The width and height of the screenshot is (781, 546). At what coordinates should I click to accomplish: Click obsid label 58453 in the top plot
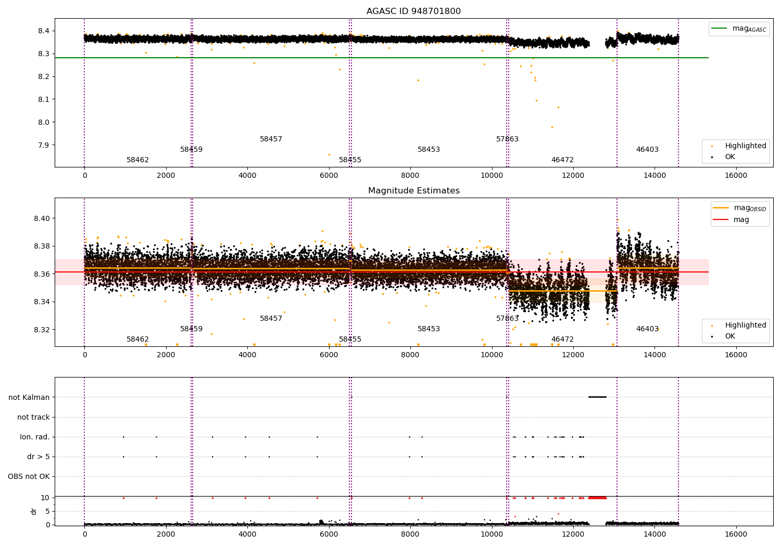[429, 150]
